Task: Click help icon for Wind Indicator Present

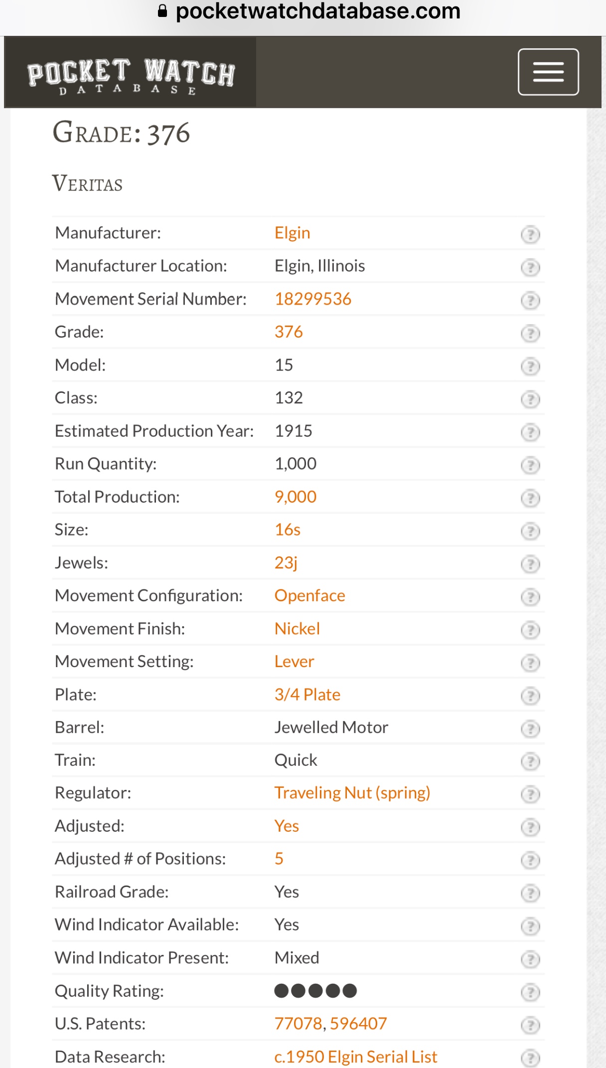Action: point(530,959)
